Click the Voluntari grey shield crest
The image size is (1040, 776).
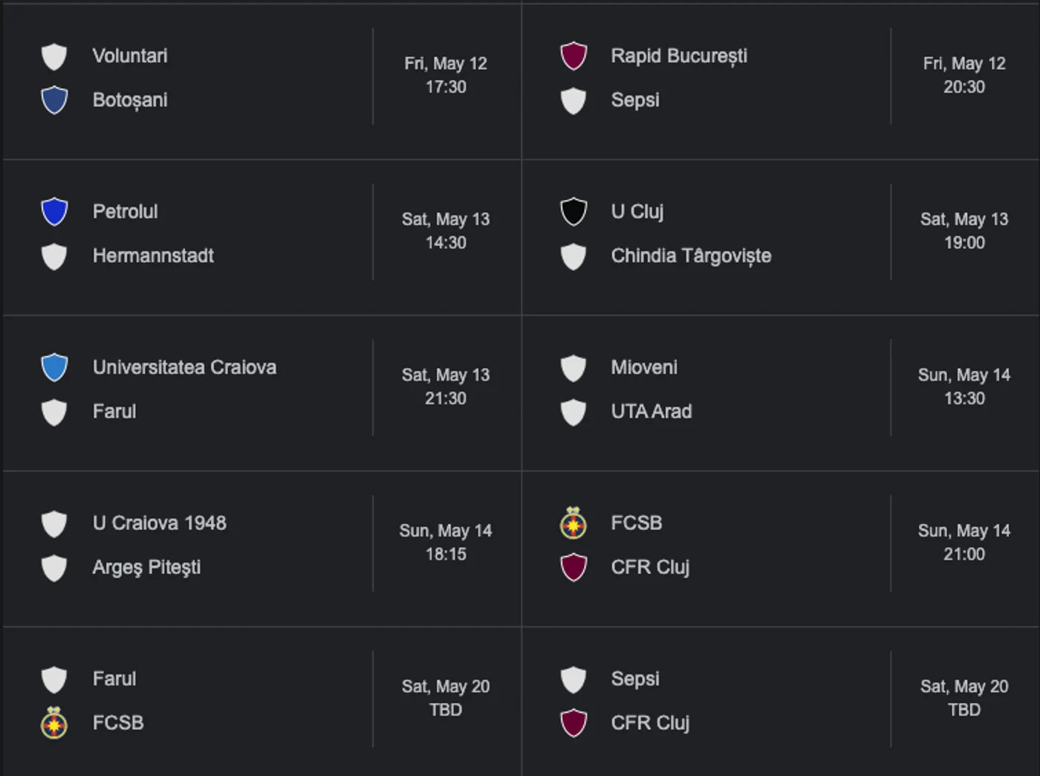54,56
